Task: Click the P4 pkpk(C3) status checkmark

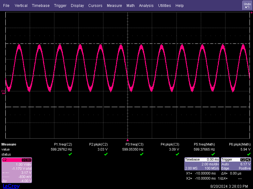Action: click(177, 154)
